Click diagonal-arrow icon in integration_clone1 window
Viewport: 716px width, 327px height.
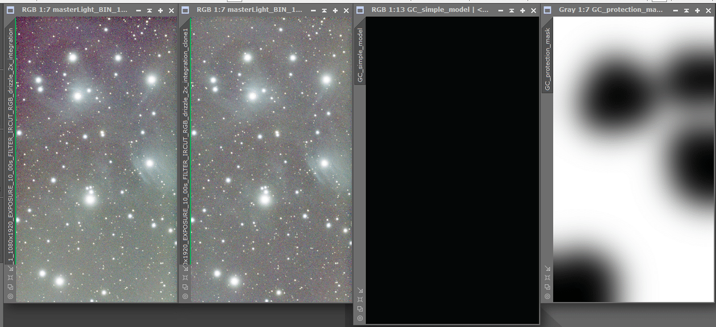coord(185,269)
